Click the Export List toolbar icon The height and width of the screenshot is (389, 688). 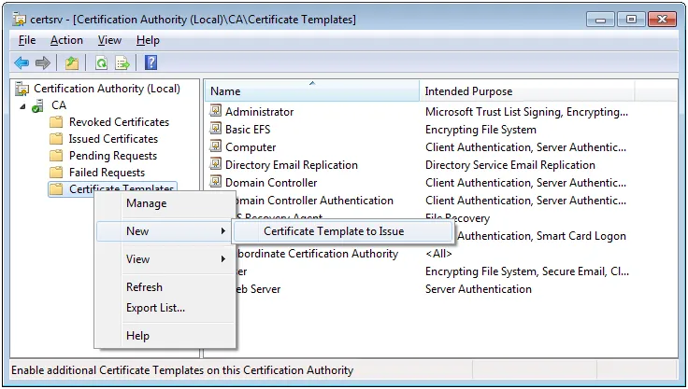pyautogui.click(x=122, y=63)
